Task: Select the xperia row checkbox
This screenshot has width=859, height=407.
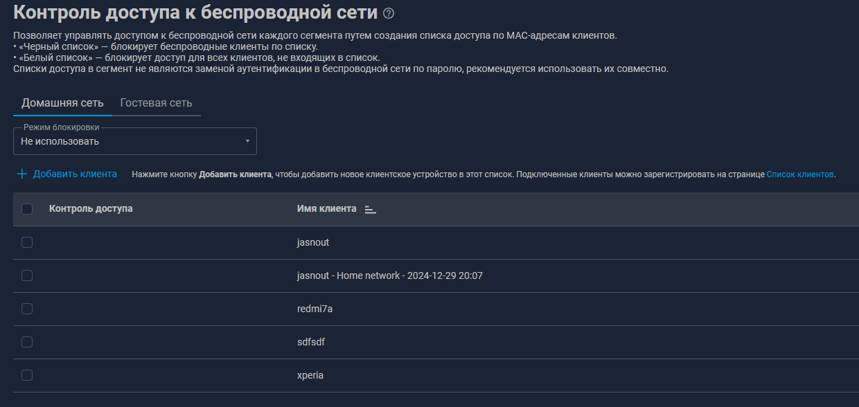Action: 27,375
